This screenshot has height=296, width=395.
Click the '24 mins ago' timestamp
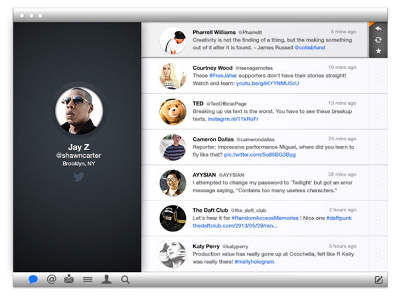[342, 139]
